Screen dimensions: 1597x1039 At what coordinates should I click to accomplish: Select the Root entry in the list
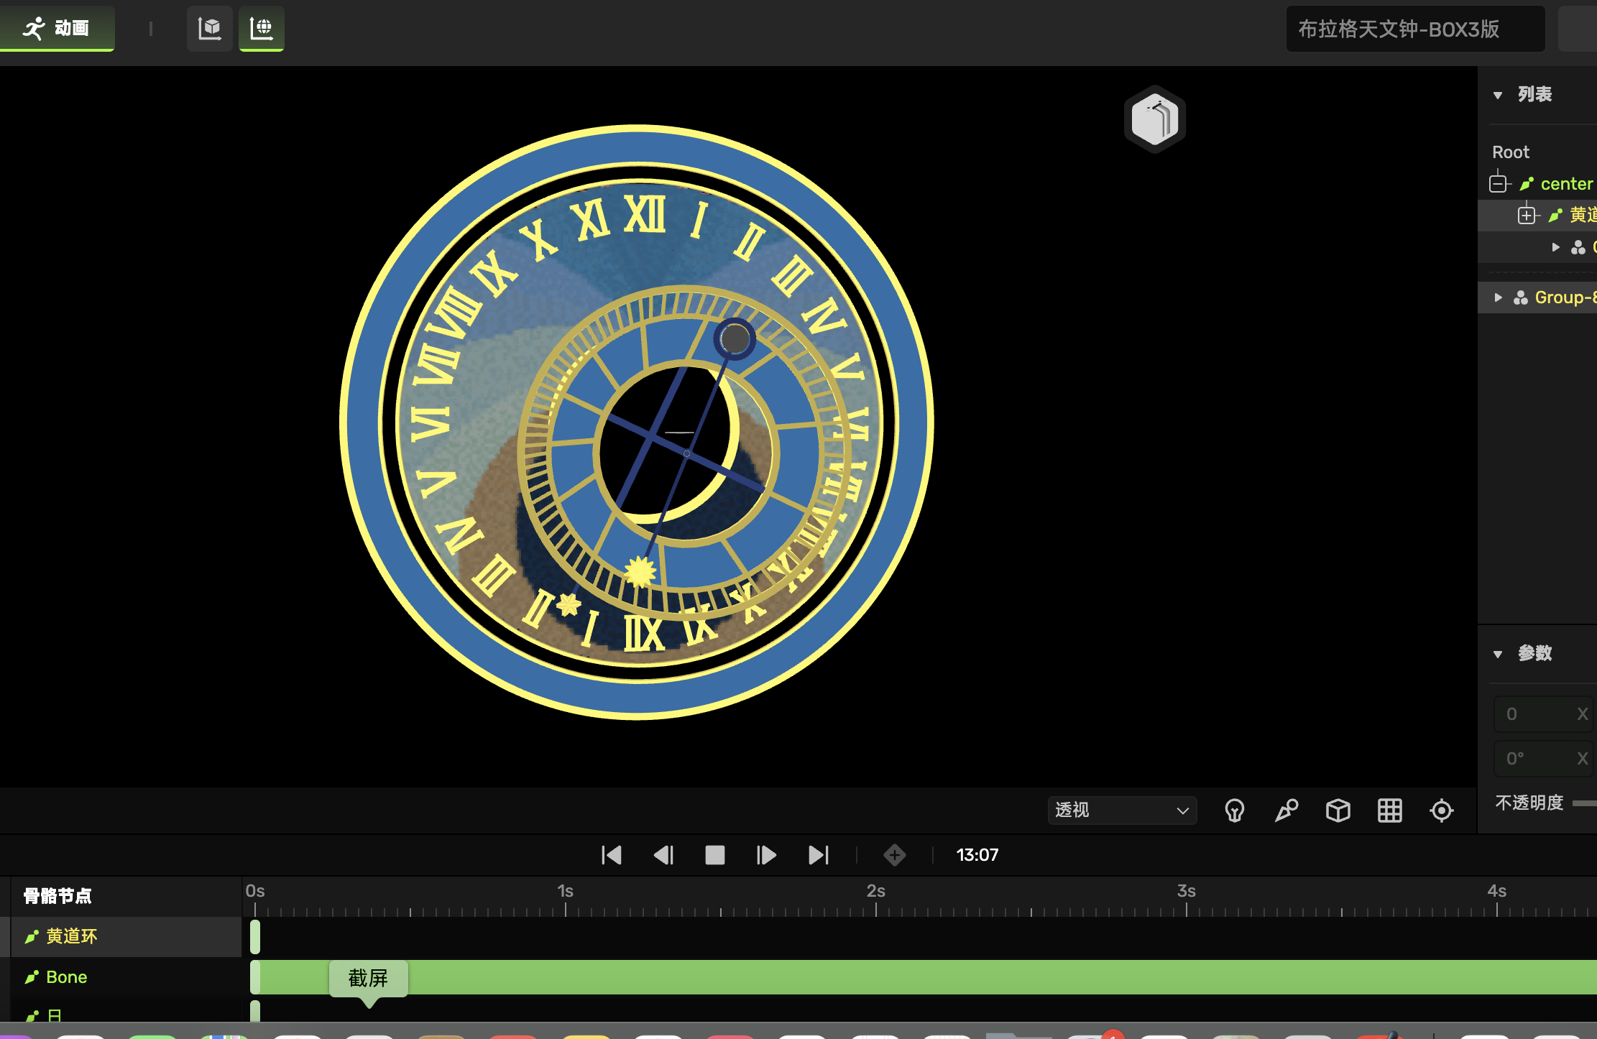(1511, 152)
